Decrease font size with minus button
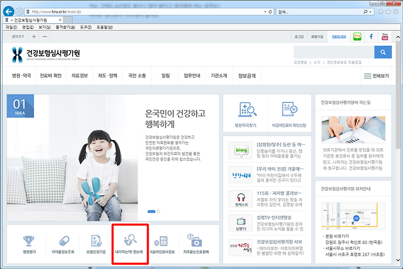This screenshot has width=403, height=269. click(x=45, y=37)
